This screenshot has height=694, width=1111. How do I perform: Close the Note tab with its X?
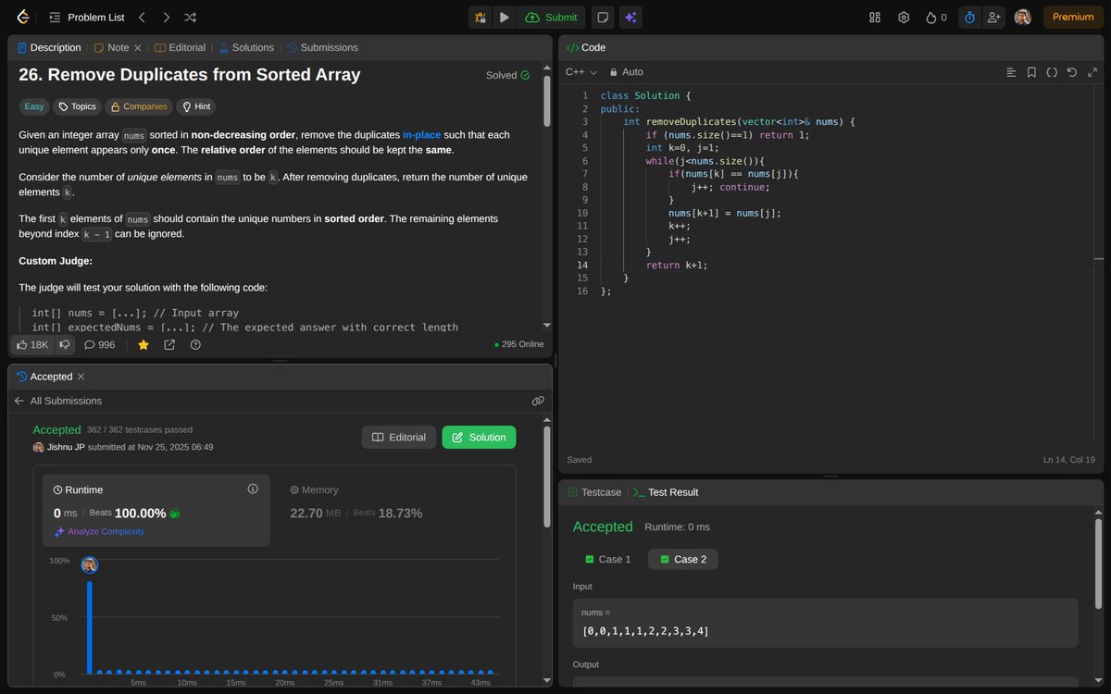coord(137,47)
